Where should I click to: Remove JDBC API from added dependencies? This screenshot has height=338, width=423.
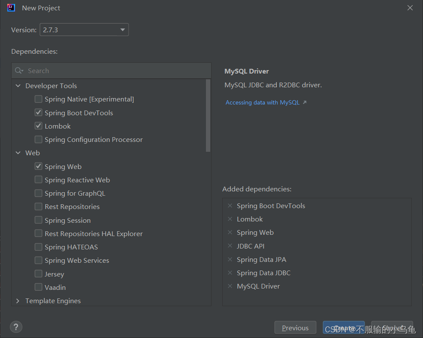tap(230, 246)
